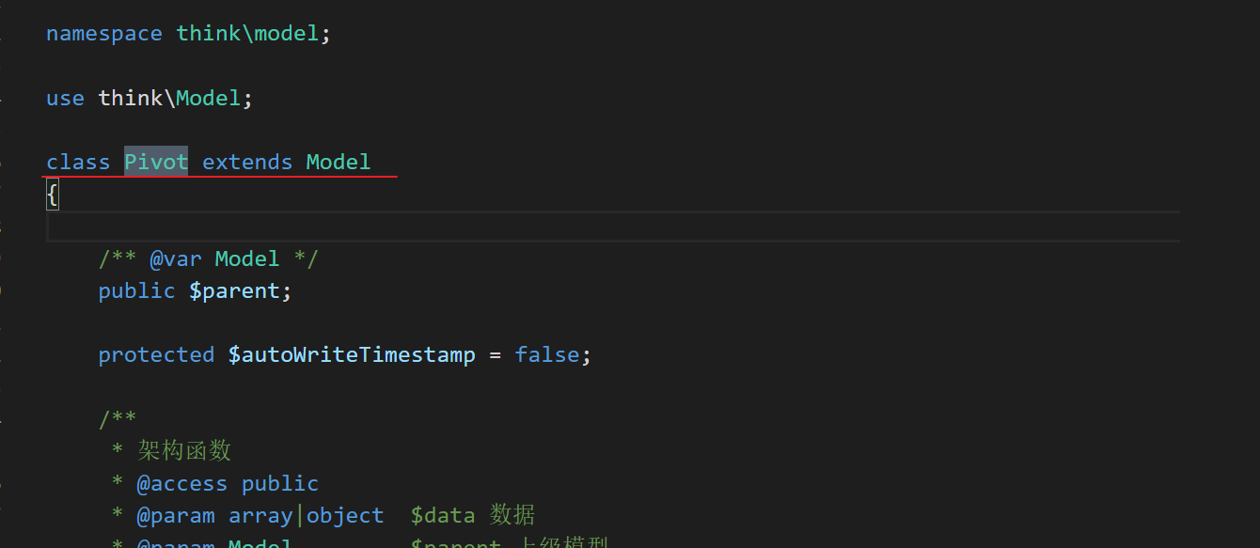The width and height of the screenshot is (1260, 548).
Task: Click the class keyword
Action: (x=78, y=162)
